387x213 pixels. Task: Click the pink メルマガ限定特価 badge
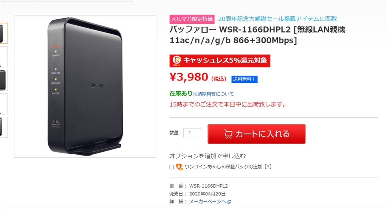click(x=192, y=19)
